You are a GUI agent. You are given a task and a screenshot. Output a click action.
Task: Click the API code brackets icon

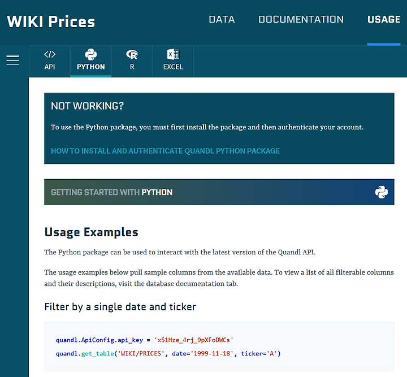[x=50, y=54]
